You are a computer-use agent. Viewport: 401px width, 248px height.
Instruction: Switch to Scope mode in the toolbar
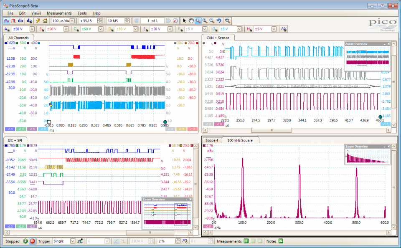coord(6,21)
